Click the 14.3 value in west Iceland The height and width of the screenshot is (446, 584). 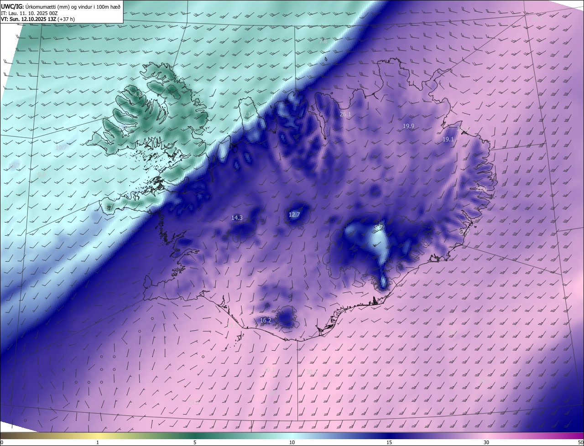coord(237,218)
